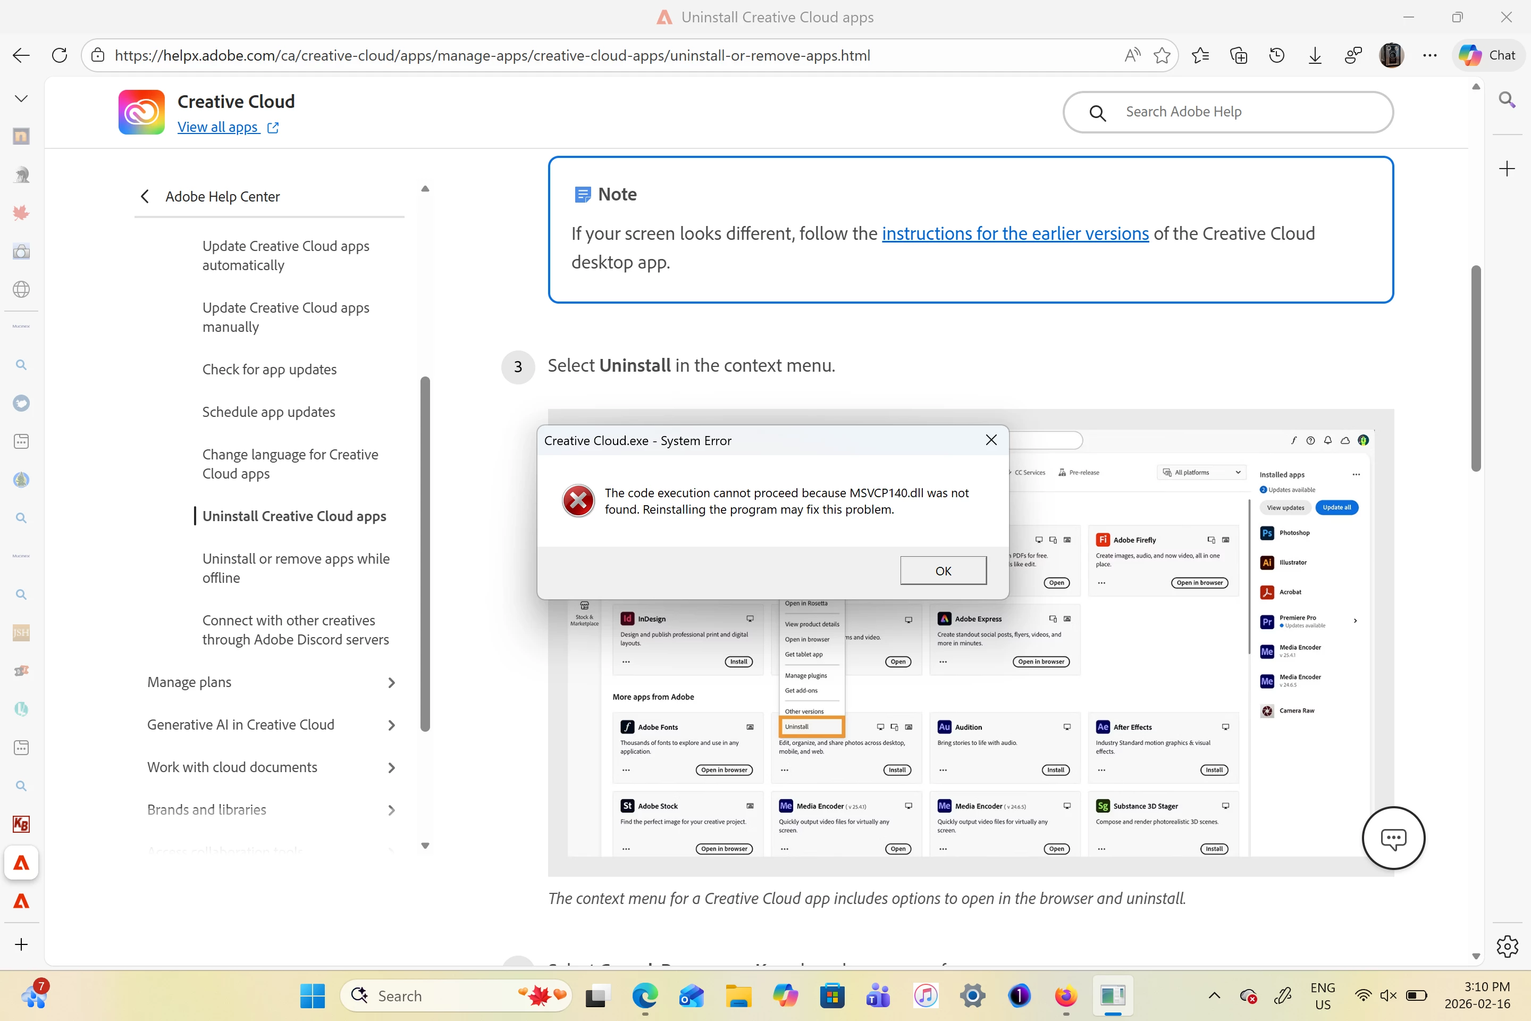
Task: Select Check for app updates item
Action: pos(269,369)
